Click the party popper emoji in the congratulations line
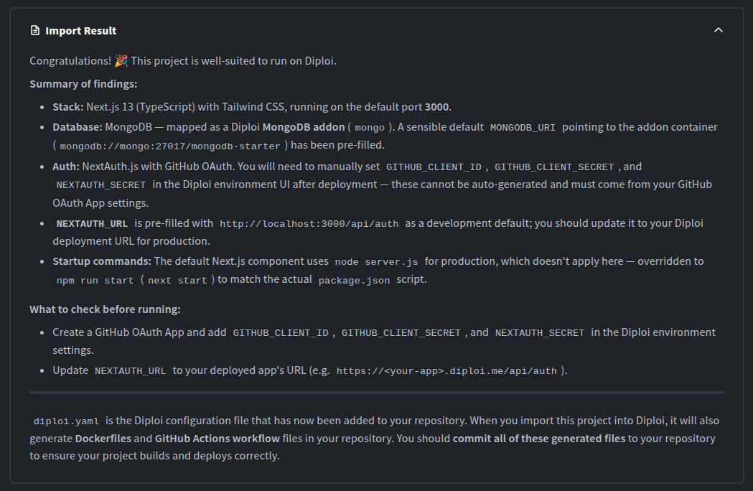Viewport: 753px width, 491px height. pyautogui.click(x=121, y=60)
